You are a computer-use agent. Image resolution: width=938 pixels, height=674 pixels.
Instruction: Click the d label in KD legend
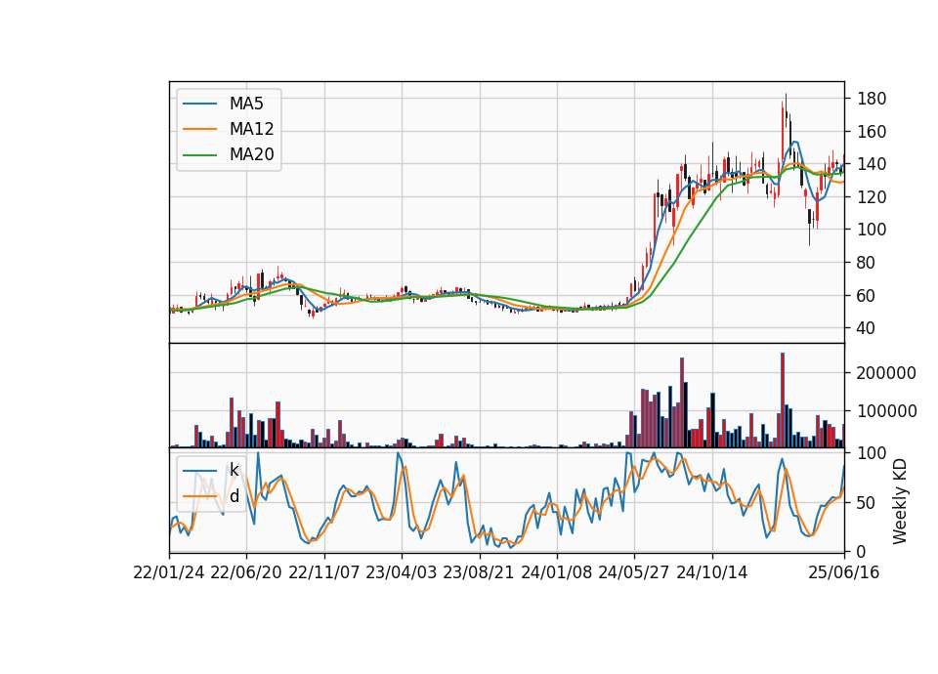tap(234, 496)
